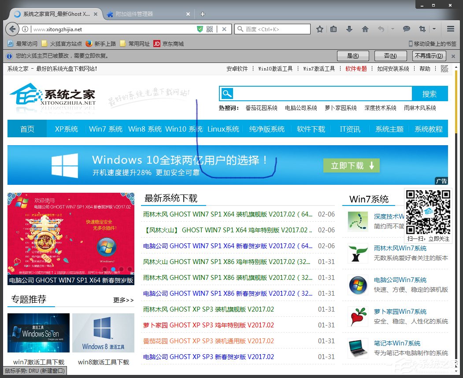The height and width of the screenshot is (378, 463).
Task: Open the Win10 系统 navigation menu
Action: click(182, 129)
